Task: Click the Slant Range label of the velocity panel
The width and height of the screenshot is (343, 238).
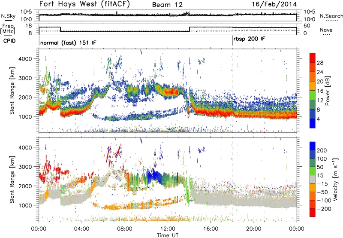Action: click(x=12, y=180)
